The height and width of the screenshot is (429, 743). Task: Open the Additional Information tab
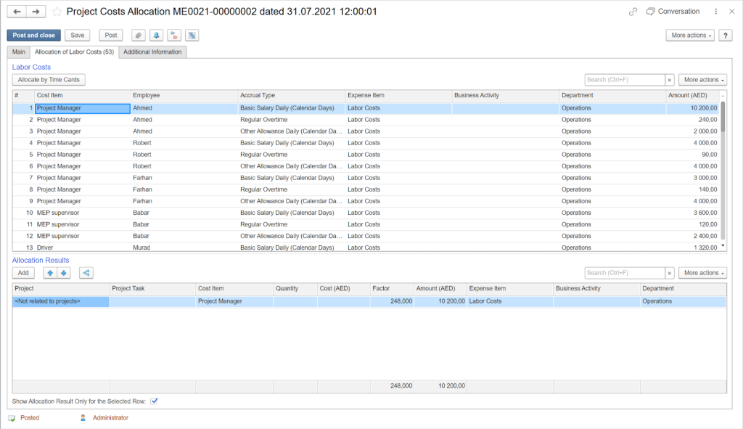point(152,52)
